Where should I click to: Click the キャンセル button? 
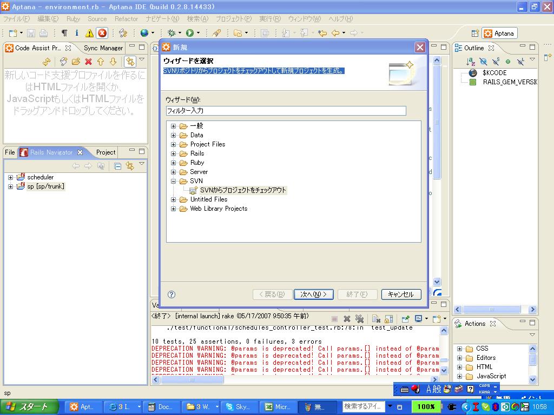[x=401, y=294]
